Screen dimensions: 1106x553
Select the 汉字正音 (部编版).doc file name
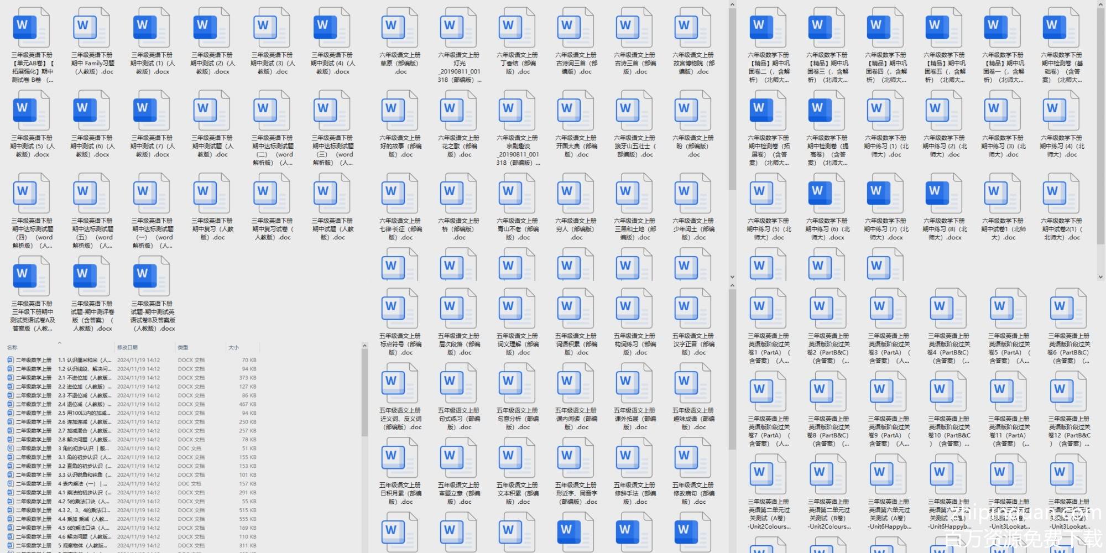pyautogui.click(x=693, y=344)
